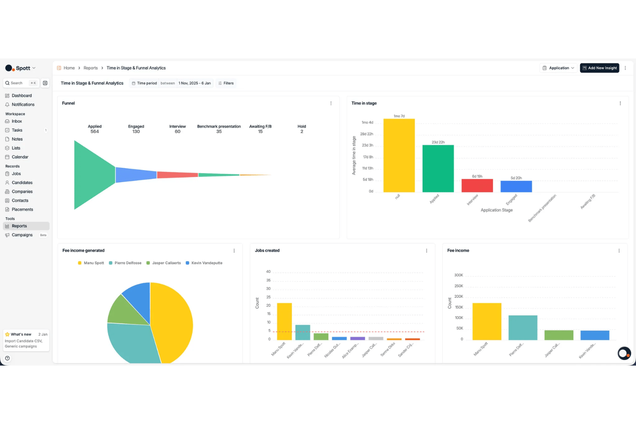The image size is (636, 424).
Task: Open Time in stage card options menu
Action: coord(620,103)
